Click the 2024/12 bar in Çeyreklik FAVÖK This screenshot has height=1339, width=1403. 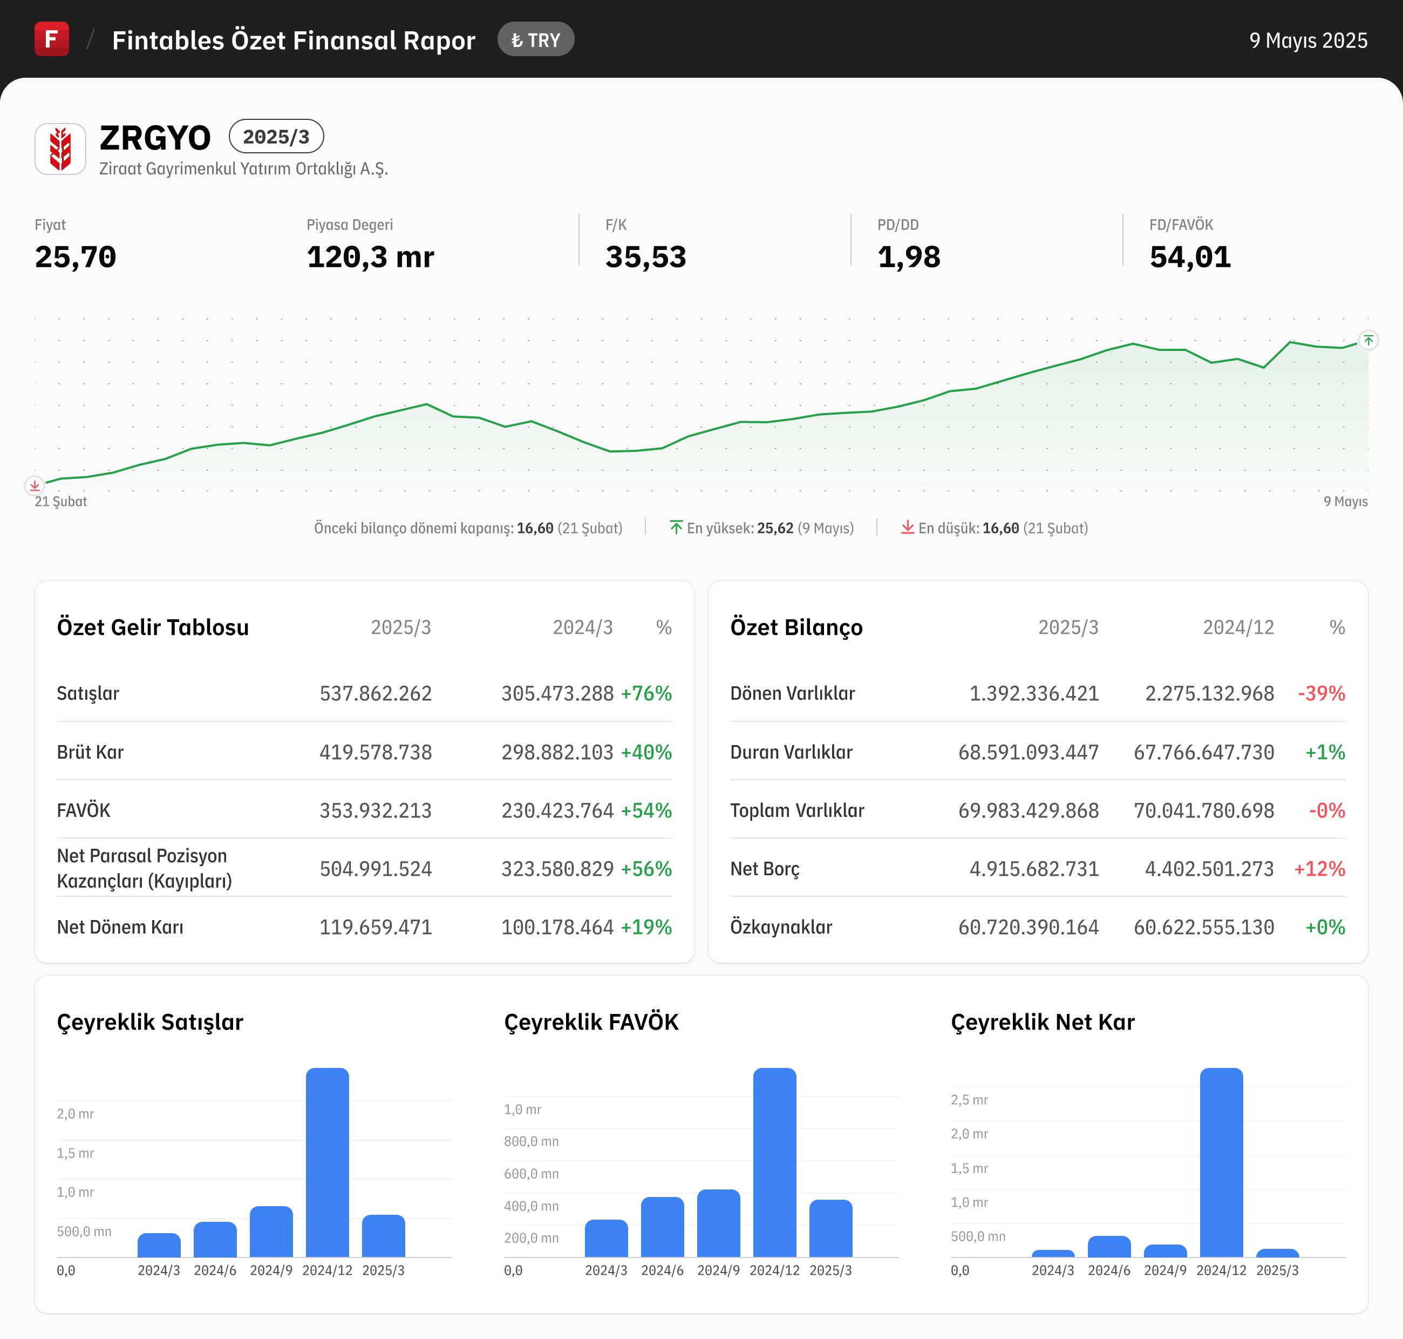click(774, 1162)
